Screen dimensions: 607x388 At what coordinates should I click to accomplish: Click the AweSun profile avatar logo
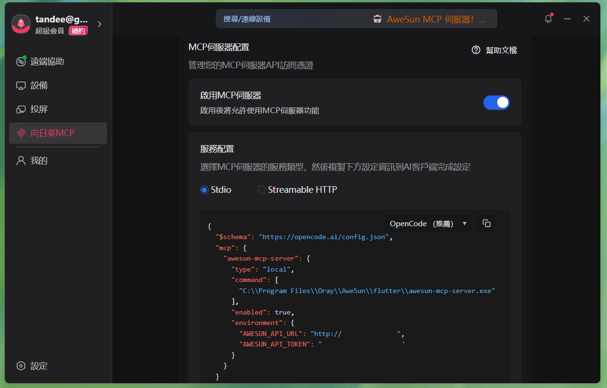21,24
